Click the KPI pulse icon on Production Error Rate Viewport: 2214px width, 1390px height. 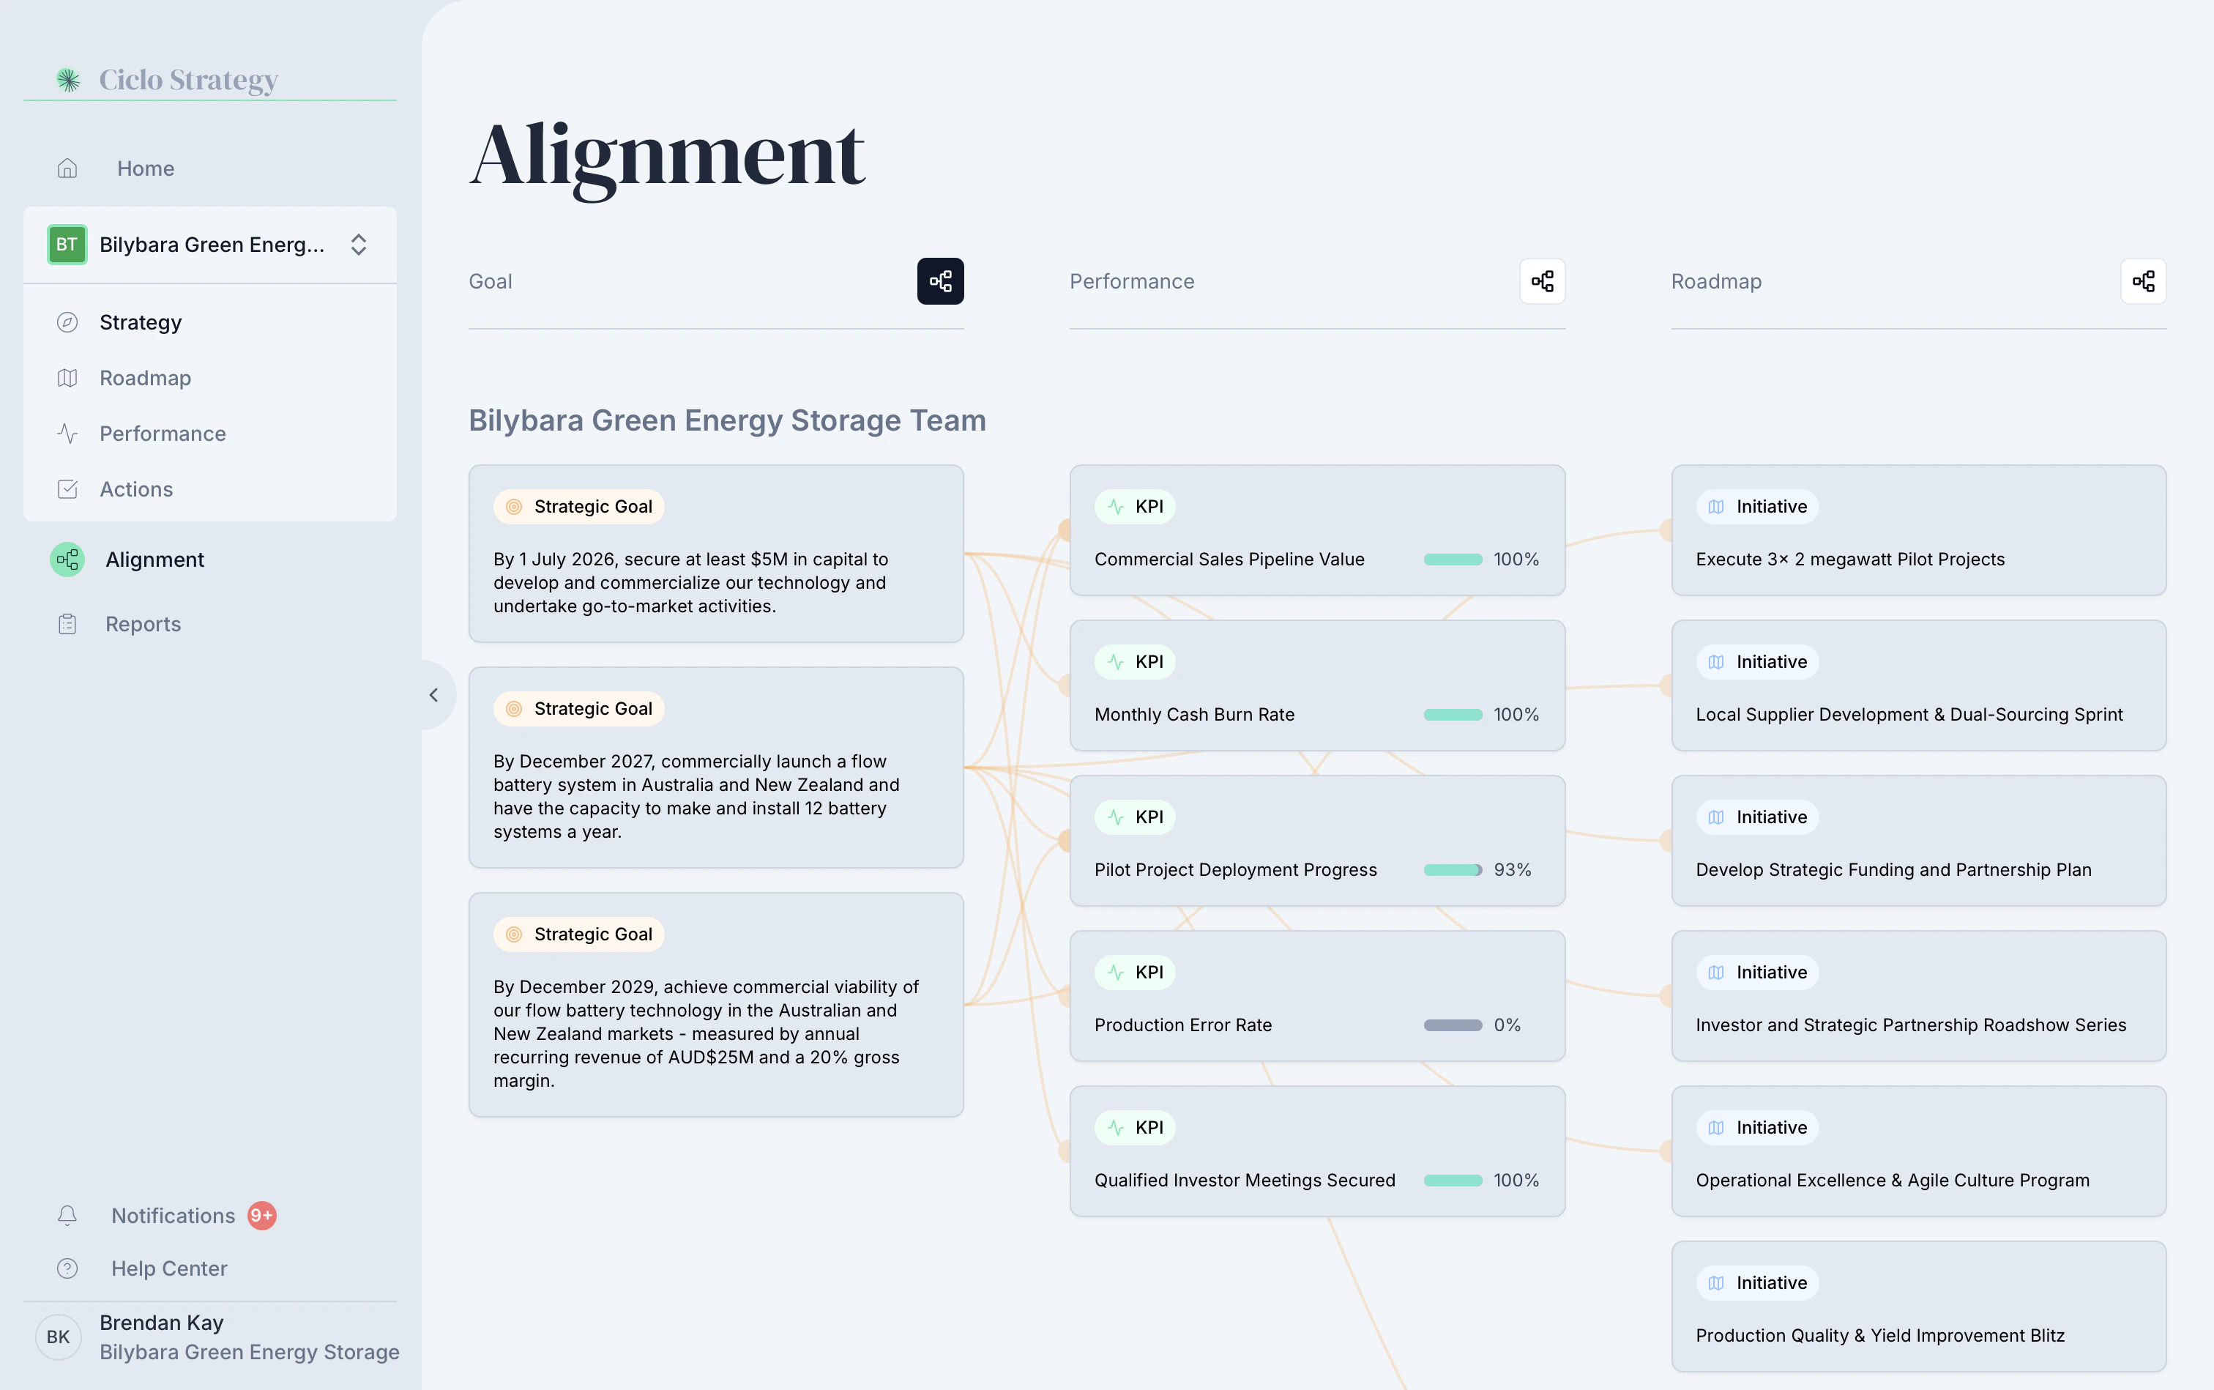tap(1116, 973)
